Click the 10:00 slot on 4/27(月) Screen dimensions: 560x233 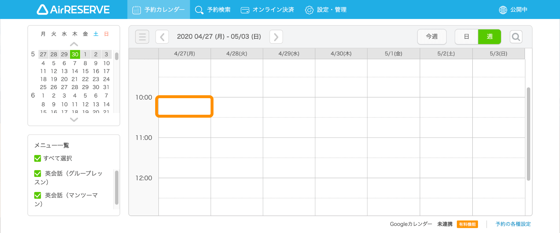185,107
